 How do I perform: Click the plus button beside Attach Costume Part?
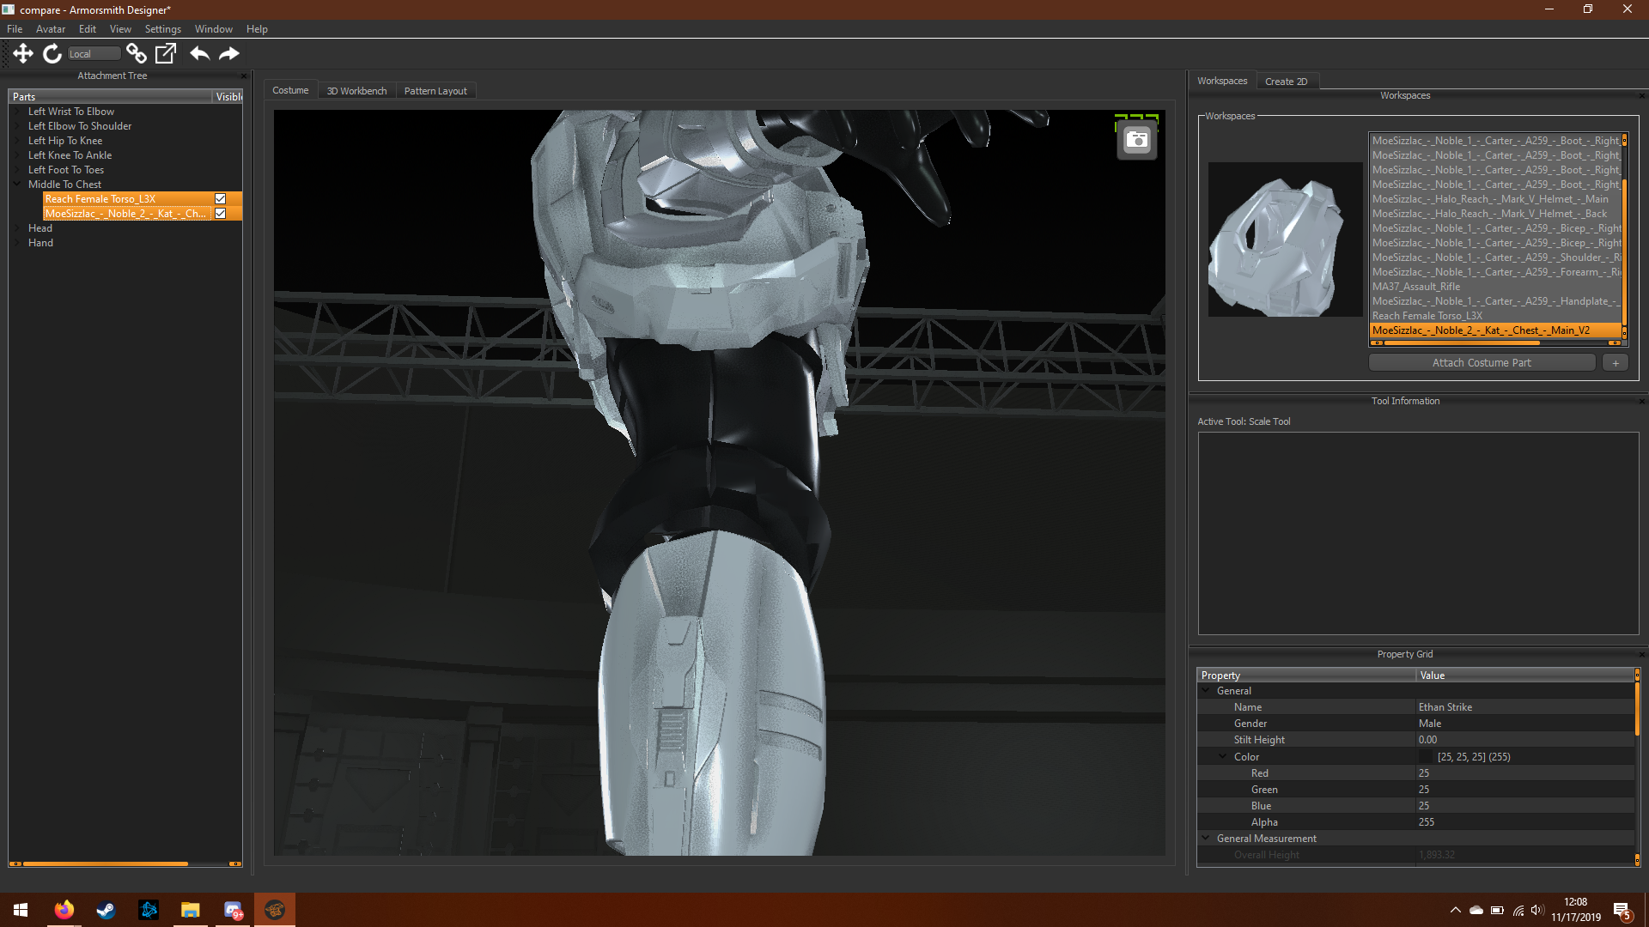click(1616, 363)
